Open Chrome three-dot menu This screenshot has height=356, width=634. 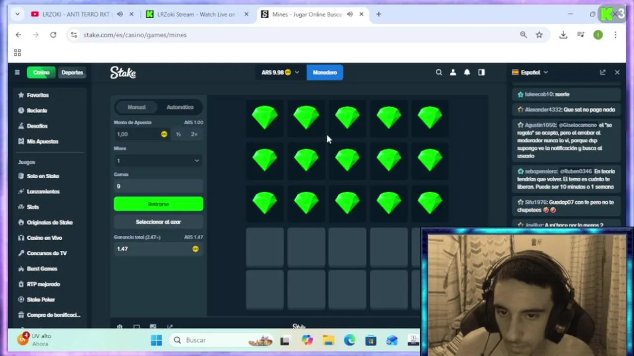(615, 35)
